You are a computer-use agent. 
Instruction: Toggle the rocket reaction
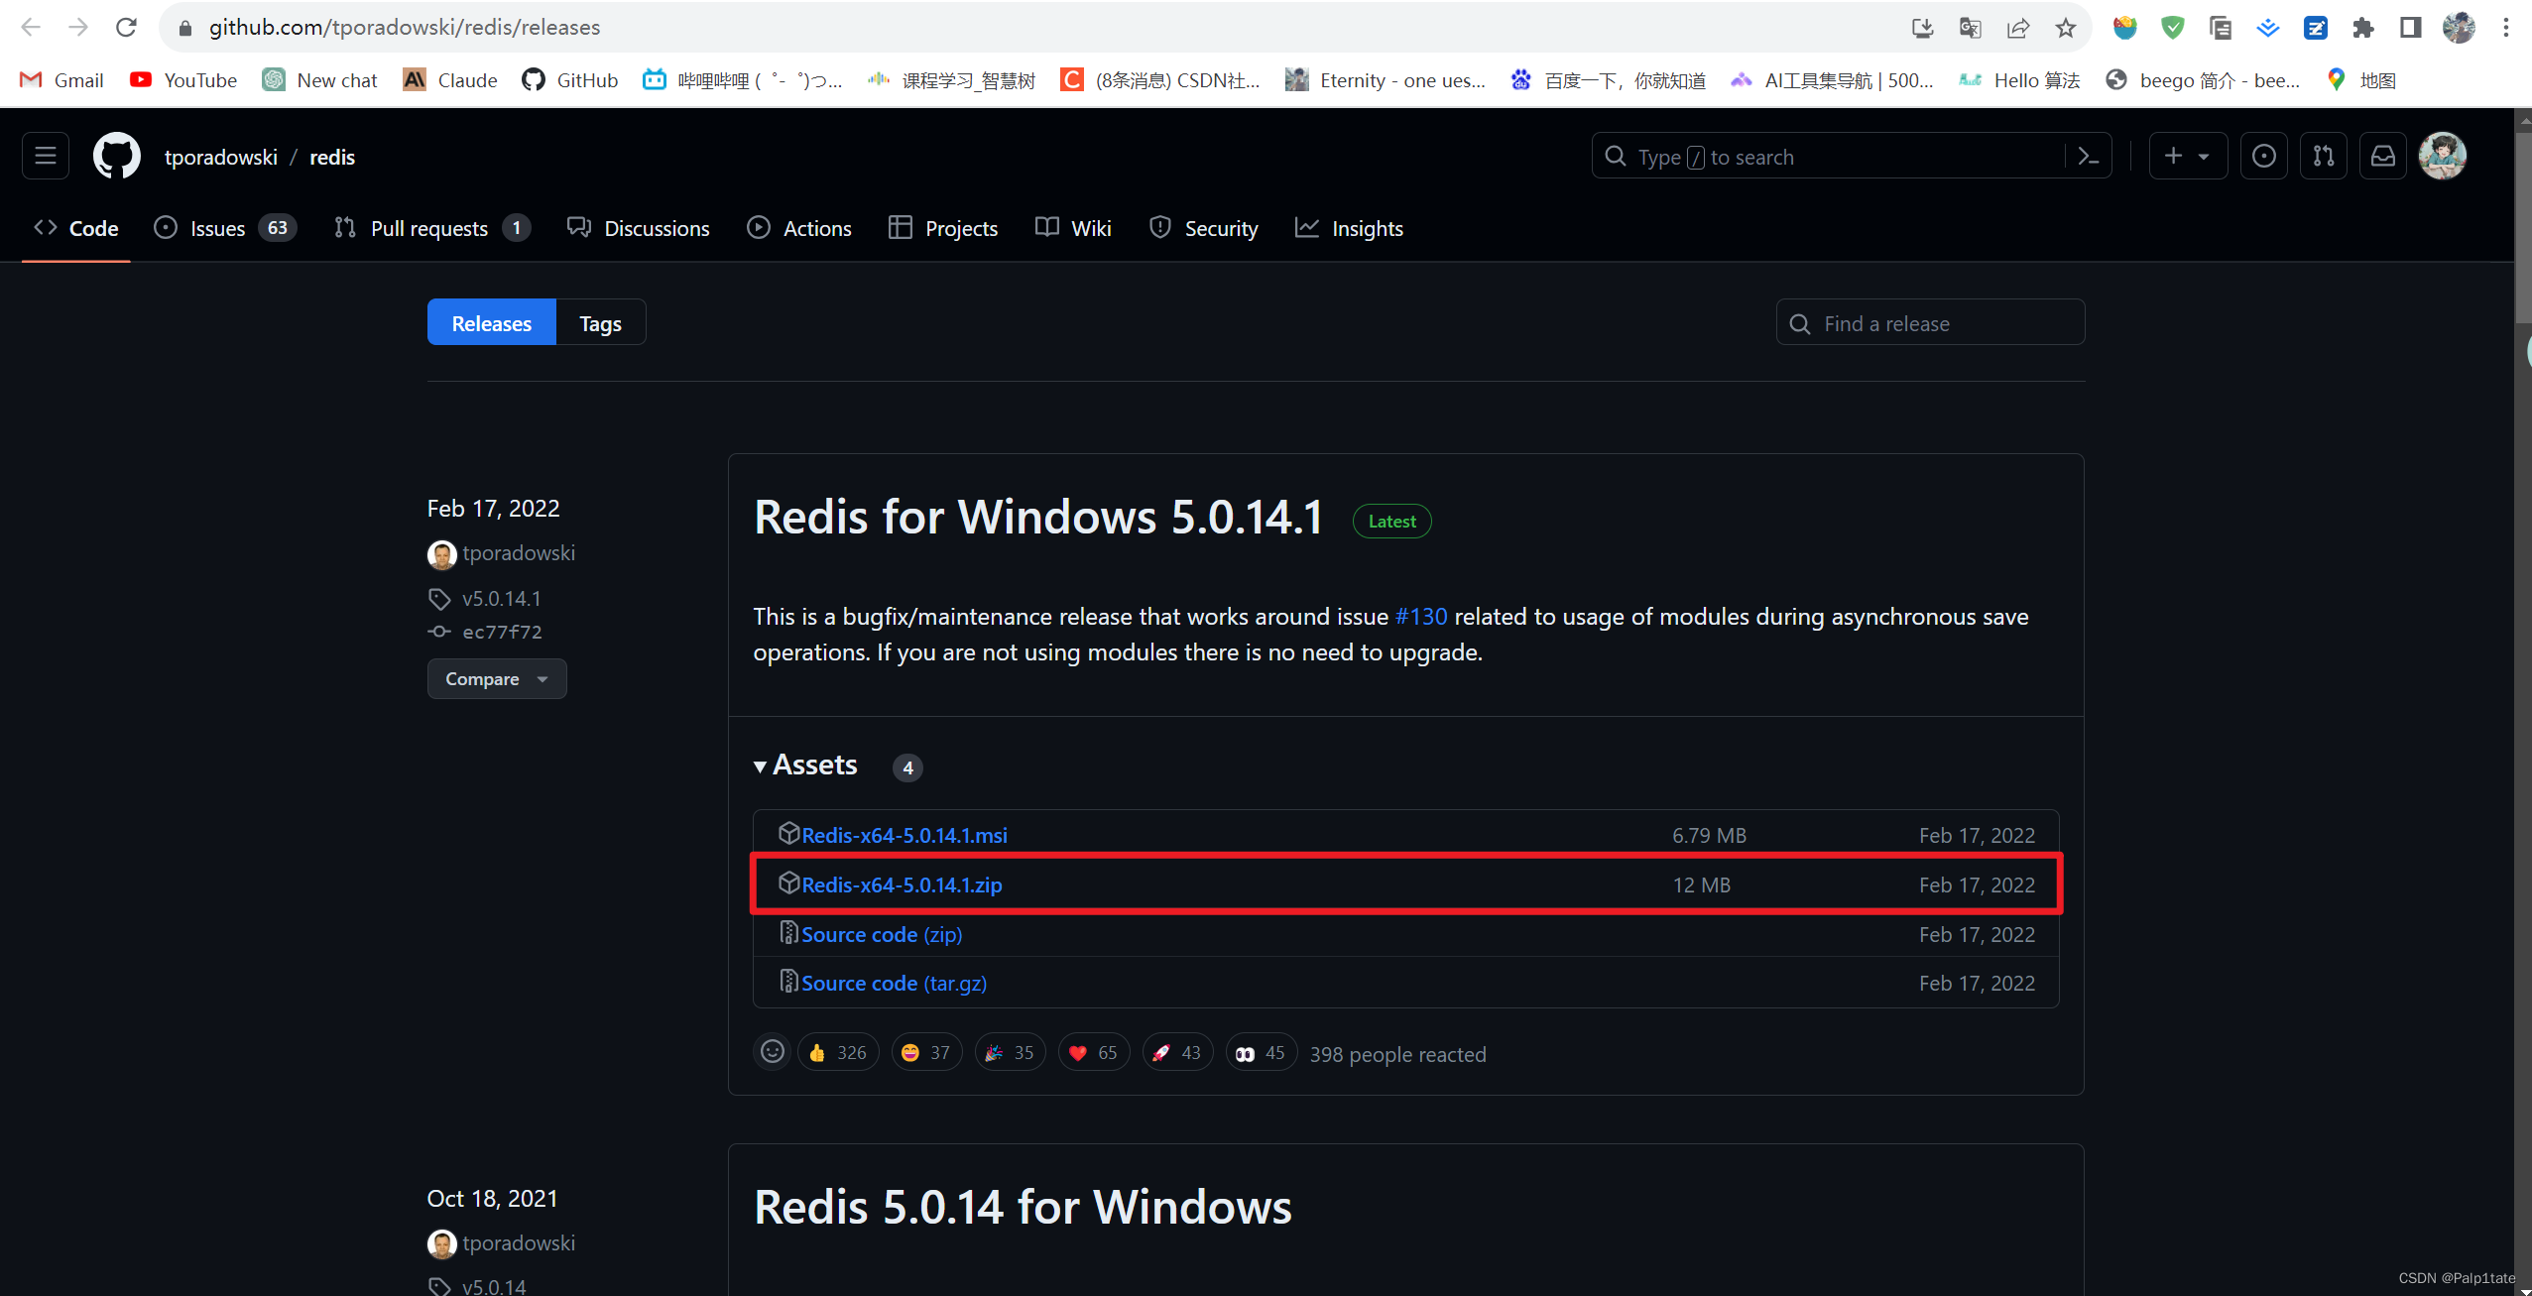1177,1053
